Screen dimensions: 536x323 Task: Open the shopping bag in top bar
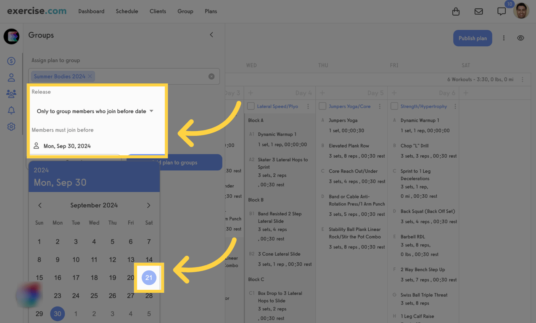tap(456, 11)
